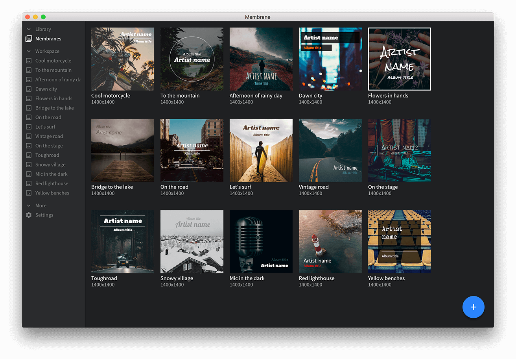516x359 pixels.
Task: Select "Snowy village" title in the grid
Action: coord(177,278)
